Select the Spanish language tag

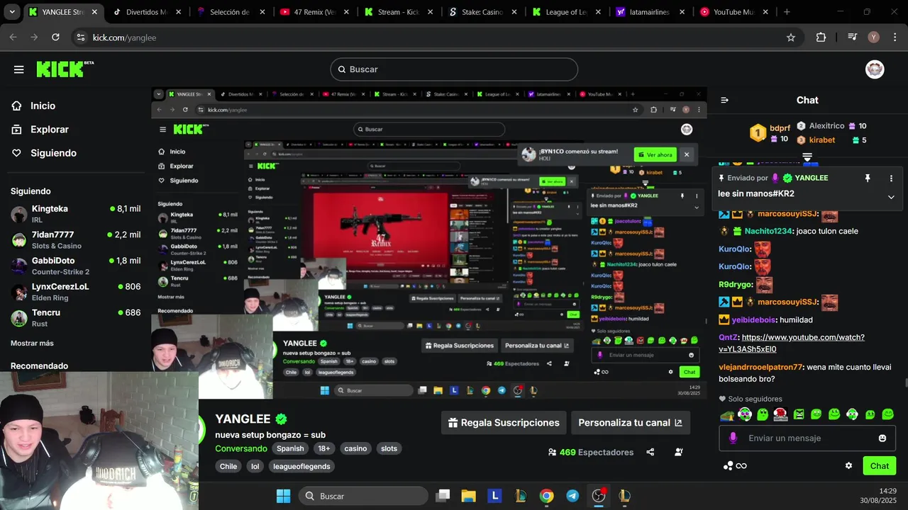click(290, 448)
